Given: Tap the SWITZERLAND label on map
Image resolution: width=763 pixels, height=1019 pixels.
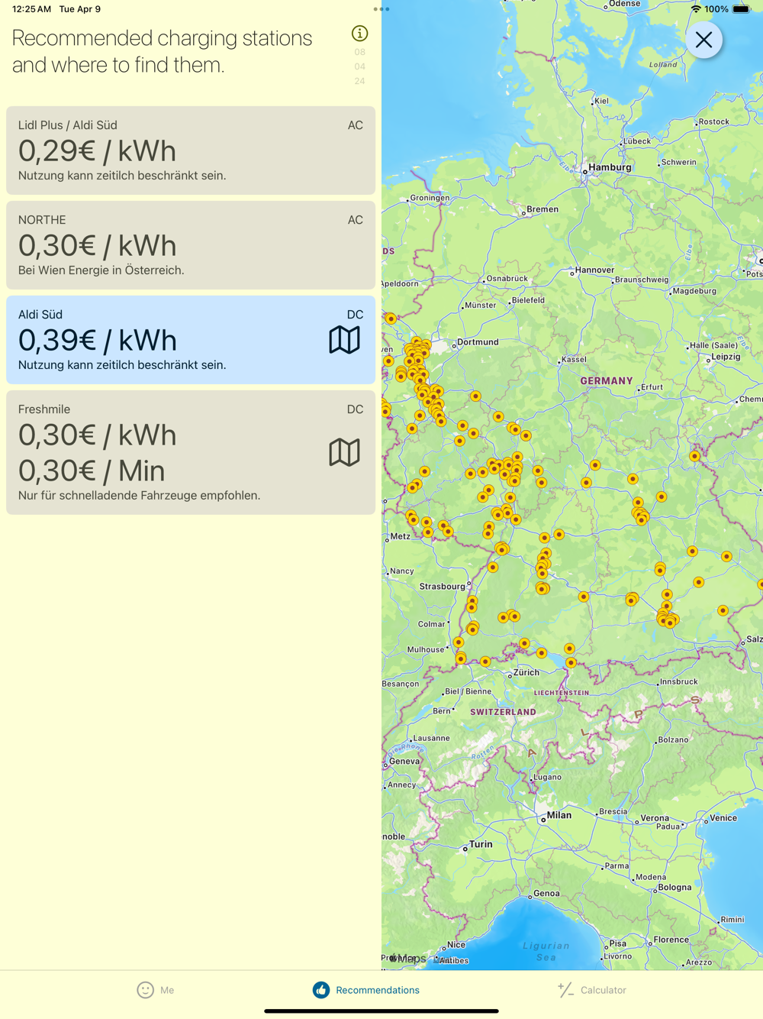Looking at the screenshot, I should pos(503,712).
